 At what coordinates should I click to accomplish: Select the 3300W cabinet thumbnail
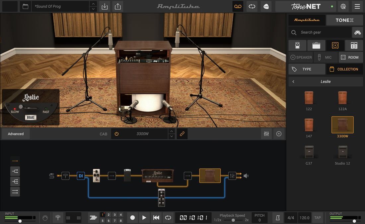342,125
